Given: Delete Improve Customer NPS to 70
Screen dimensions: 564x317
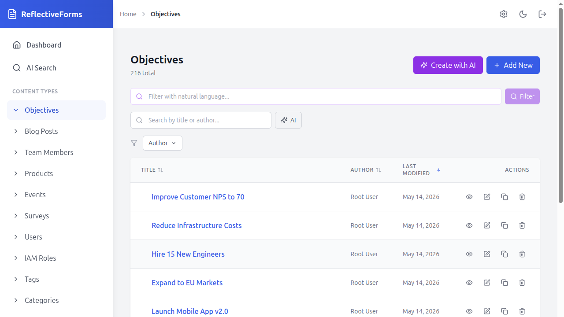Looking at the screenshot, I should pyautogui.click(x=522, y=197).
